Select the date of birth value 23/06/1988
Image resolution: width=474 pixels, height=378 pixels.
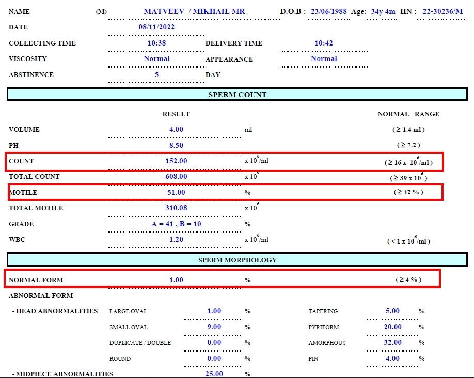point(328,11)
